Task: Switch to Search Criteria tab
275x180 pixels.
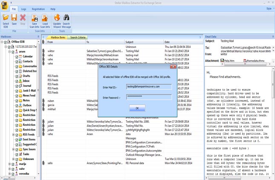Action: click(78, 38)
